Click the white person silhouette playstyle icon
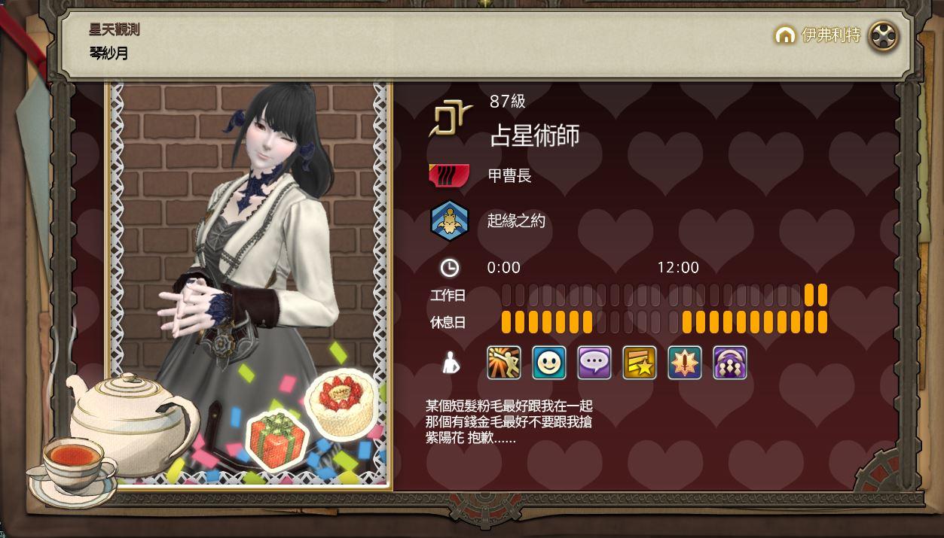 [450, 363]
